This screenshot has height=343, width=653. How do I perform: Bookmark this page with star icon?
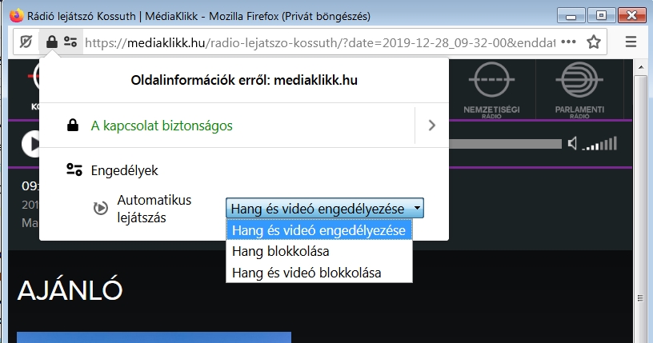(x=594, y=42)
